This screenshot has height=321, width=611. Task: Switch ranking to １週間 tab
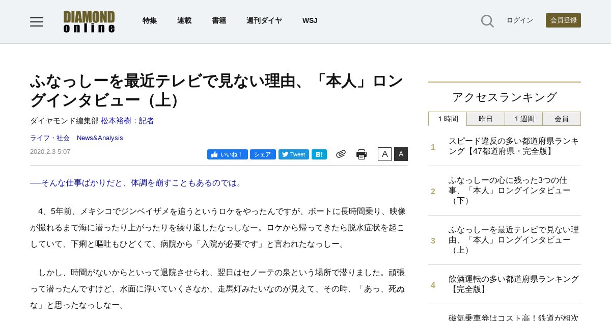coord(524,119)
